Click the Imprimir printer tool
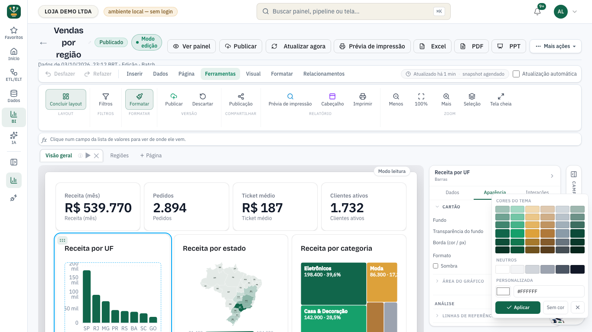 [x=363, y=99]
